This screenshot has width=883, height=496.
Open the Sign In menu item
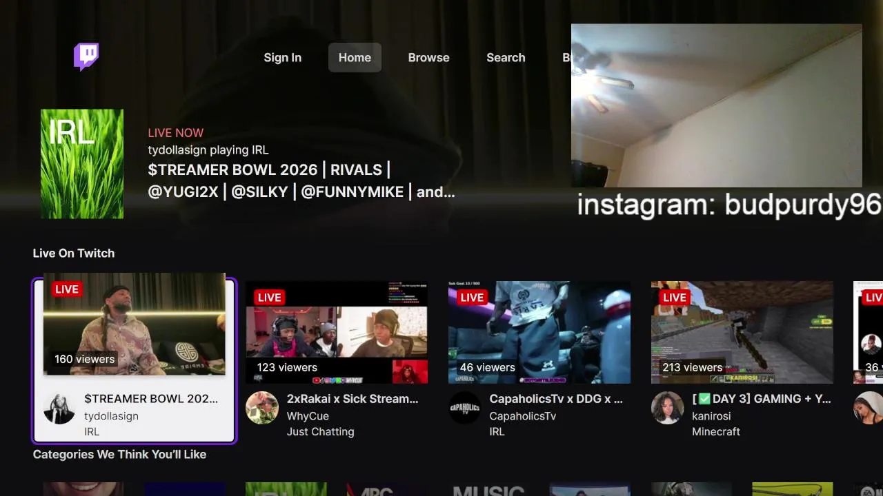[282, 58]
